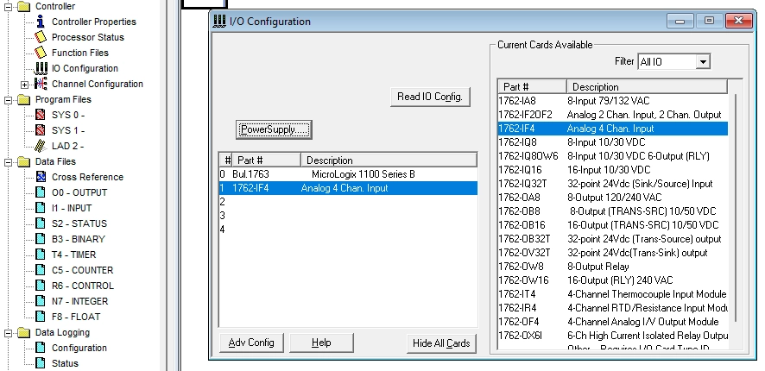Collapse the Data Files tree node
The image size is (765, 371).
[x=9, y=162]
